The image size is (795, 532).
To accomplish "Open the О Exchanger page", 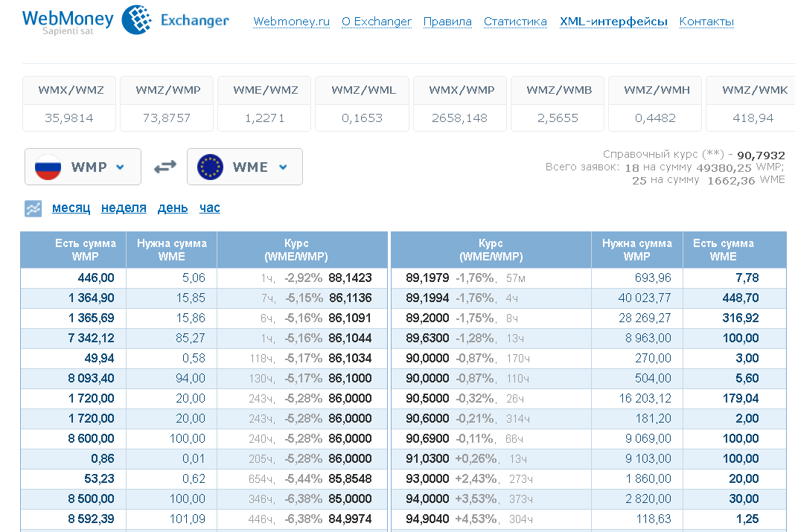I will click(377, 22).
